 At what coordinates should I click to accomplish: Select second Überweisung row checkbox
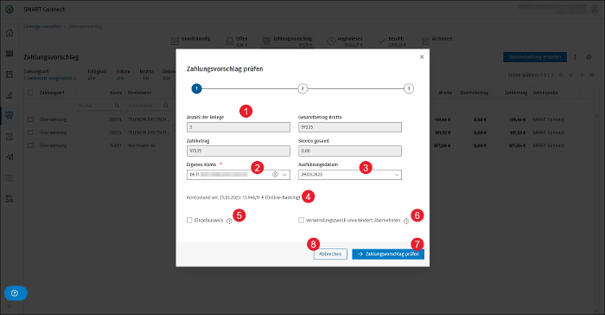pos(30,132)
